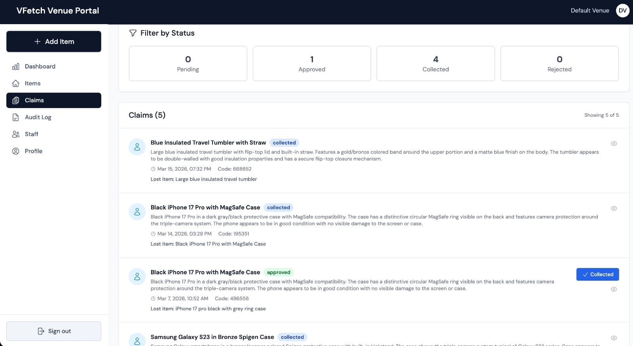Viewport: 633px width, 346px height.
Task: Go to Audit Log in sidebar
Action: click(x=38, y=117)
